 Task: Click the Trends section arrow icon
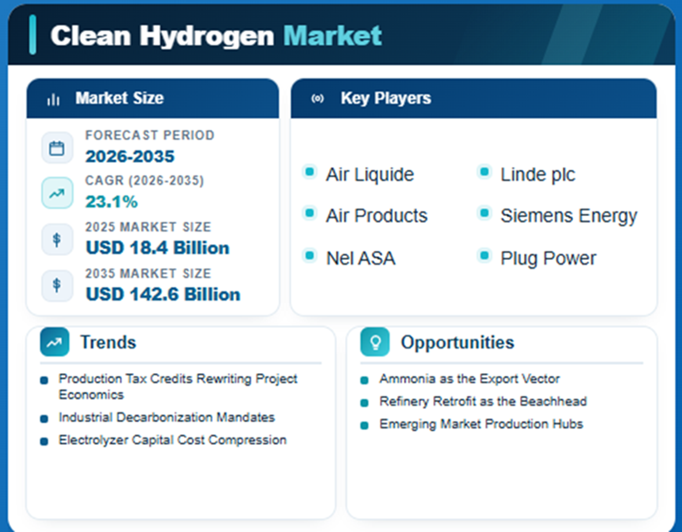pos(55,342)
